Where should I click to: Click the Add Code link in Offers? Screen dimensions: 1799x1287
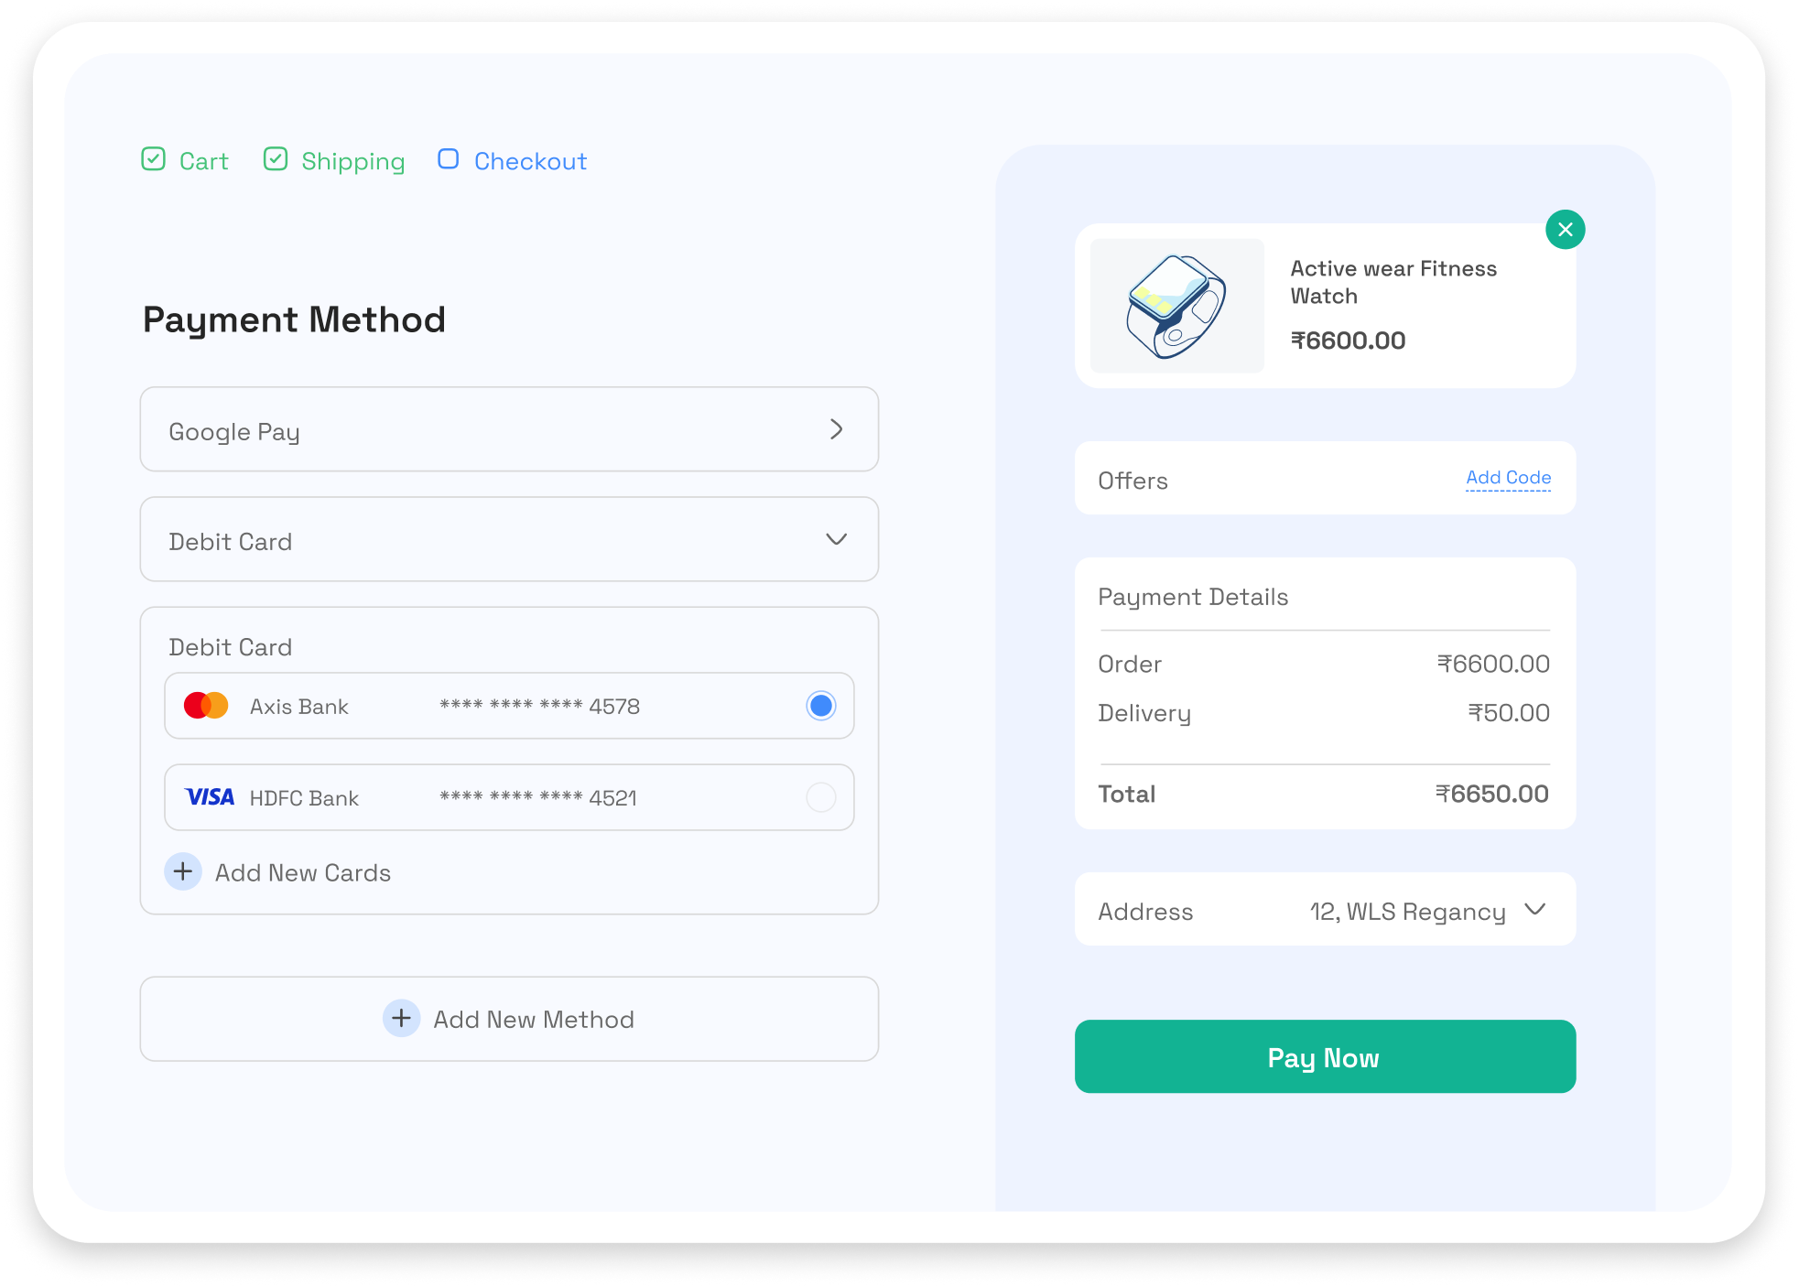click(x=1508, y=478)
